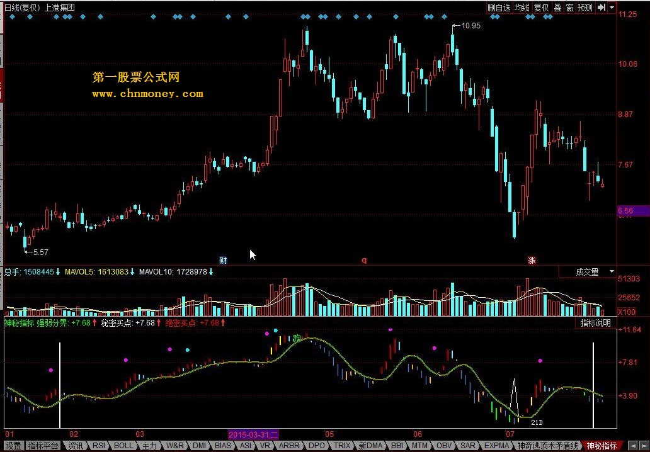Select the EXPMA indicator tab
Image resolution: width=650 pixels, height=452 pixels.
pos(496,446)
